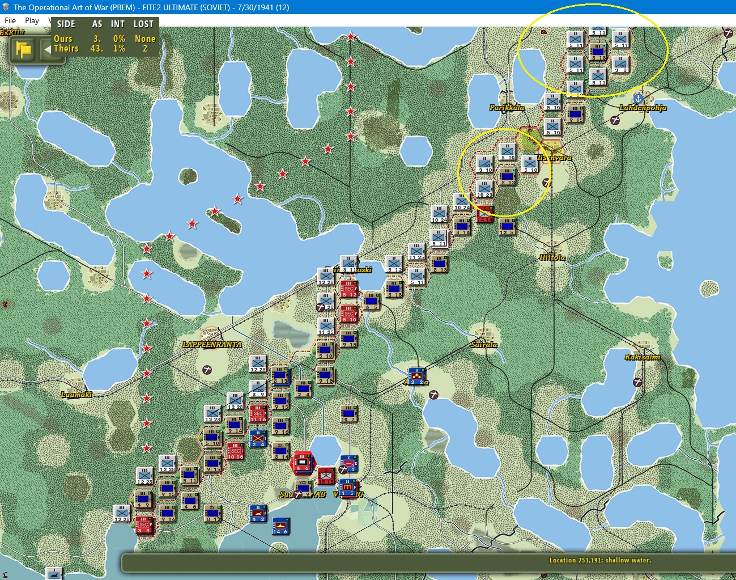Select the blue artillery unit marked 4 2
736x580 pixels.
[x=258, y=513]
